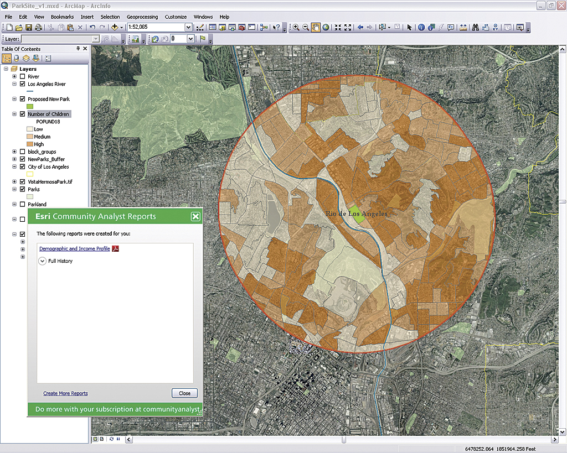Expand the NewParks_Buffer layer tree
The width and height of the screenshot is (567, 453).
pos(14,159)
